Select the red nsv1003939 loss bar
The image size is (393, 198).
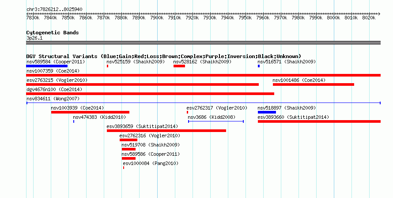(x=90, y=112)
